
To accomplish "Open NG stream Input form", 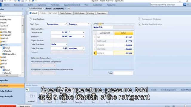I will click(7, 70).
